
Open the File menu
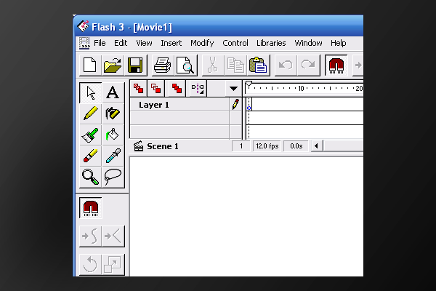(100, 43)
